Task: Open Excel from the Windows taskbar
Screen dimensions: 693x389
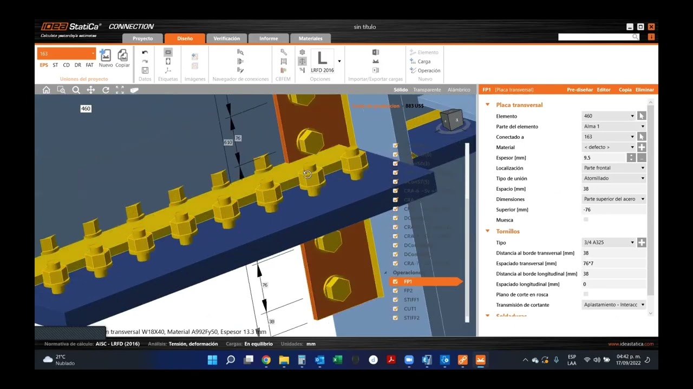Action: coord(337,360)
